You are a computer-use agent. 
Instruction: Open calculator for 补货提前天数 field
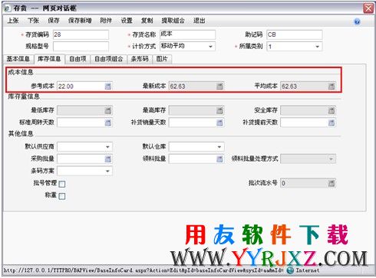pyautogui.click(x=331, y=123)
